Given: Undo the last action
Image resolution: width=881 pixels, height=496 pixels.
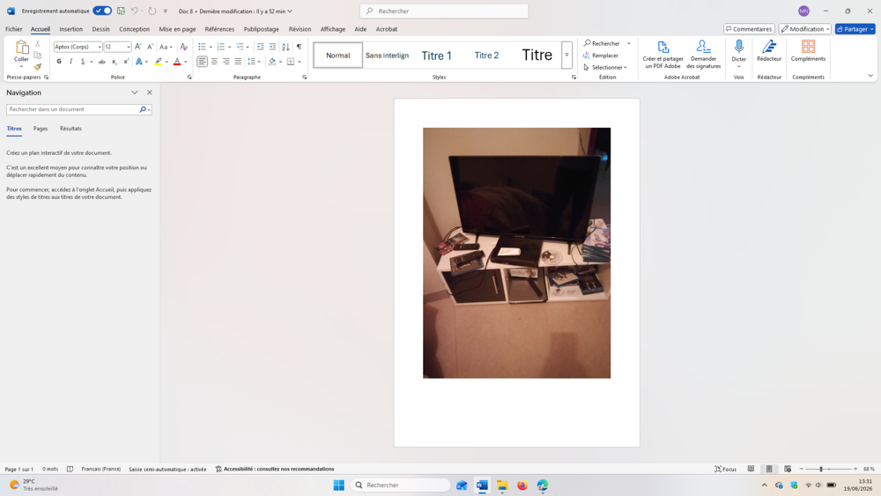Looking at the screenshot, I should [x=134, y=11].
